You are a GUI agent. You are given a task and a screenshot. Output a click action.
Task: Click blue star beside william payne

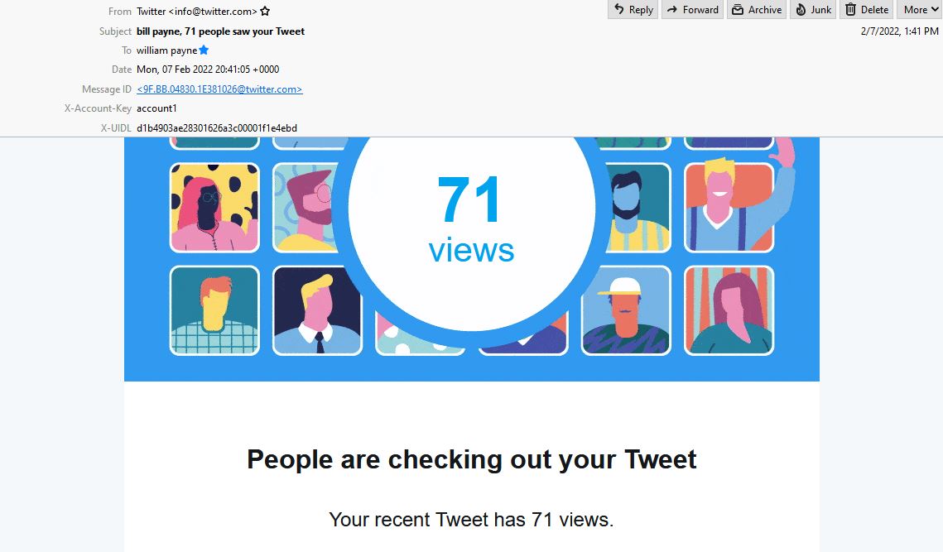coord(204,50)
